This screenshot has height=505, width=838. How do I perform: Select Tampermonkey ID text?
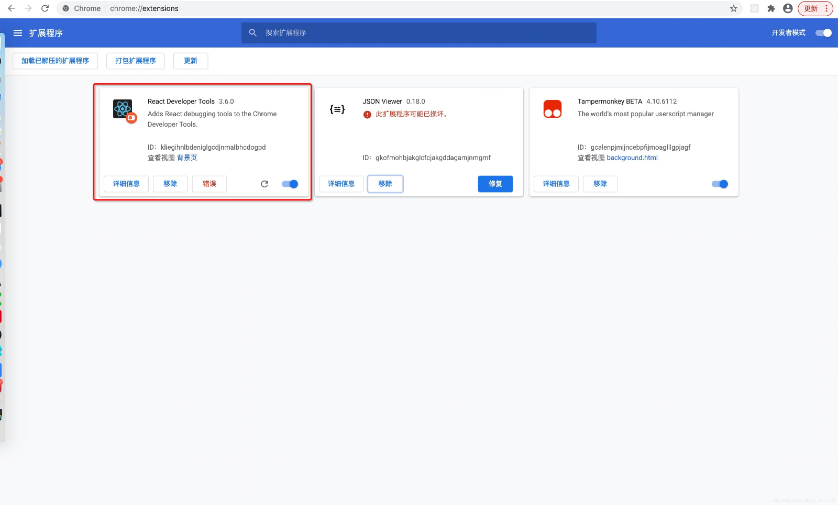click(641, 147)
